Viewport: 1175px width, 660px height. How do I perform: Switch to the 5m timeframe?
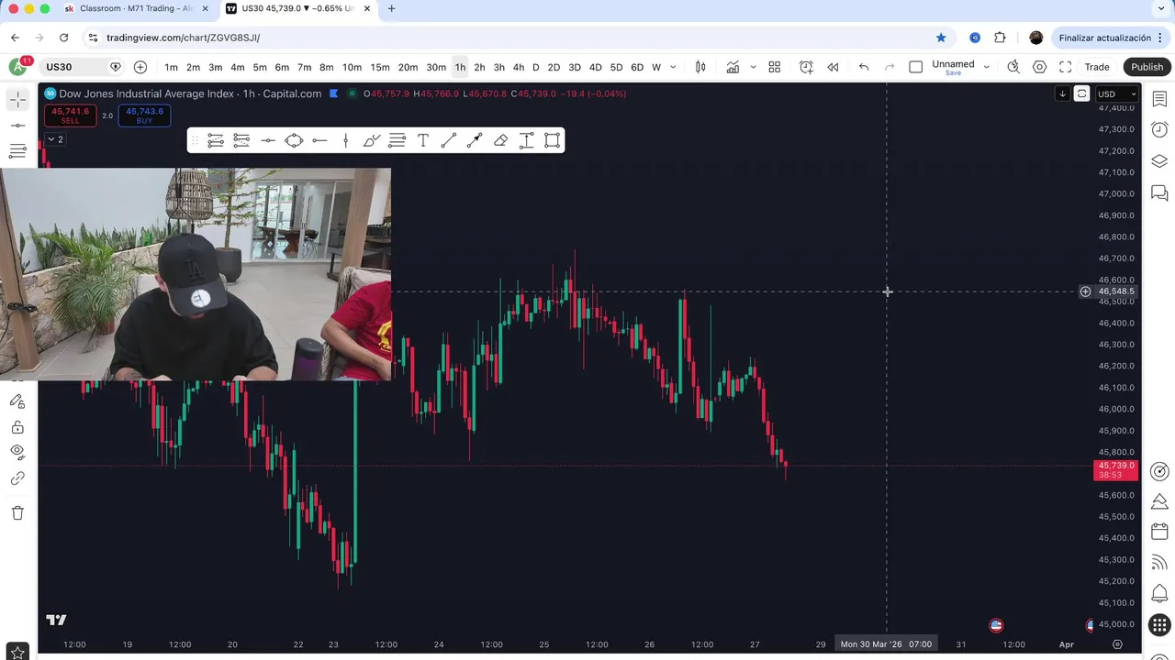point(260,67)
